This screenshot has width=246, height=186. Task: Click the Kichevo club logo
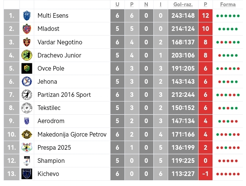click(x=27, y=174)
